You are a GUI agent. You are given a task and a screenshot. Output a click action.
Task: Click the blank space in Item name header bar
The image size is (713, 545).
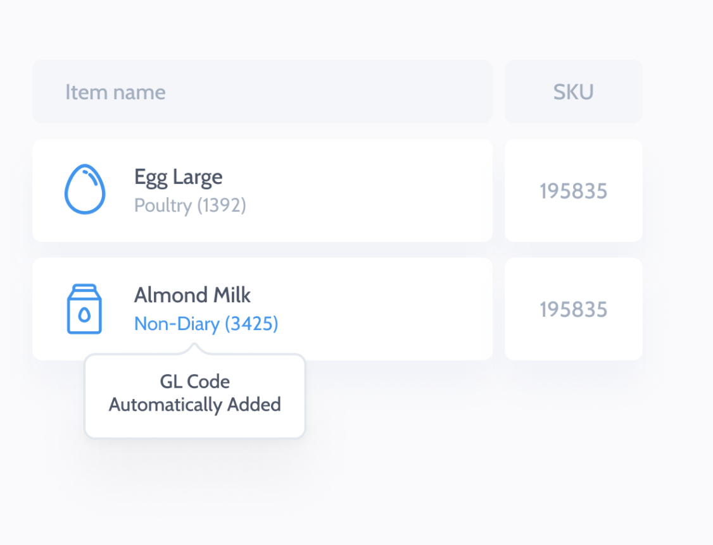(329, 92)
